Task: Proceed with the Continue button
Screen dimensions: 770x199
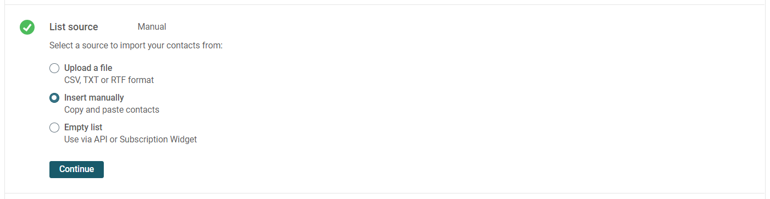Action: (76, 169)
